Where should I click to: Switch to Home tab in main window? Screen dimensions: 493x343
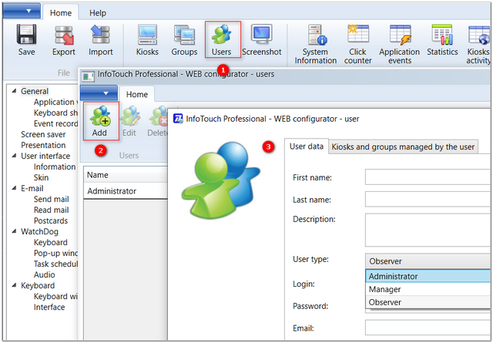61,13
